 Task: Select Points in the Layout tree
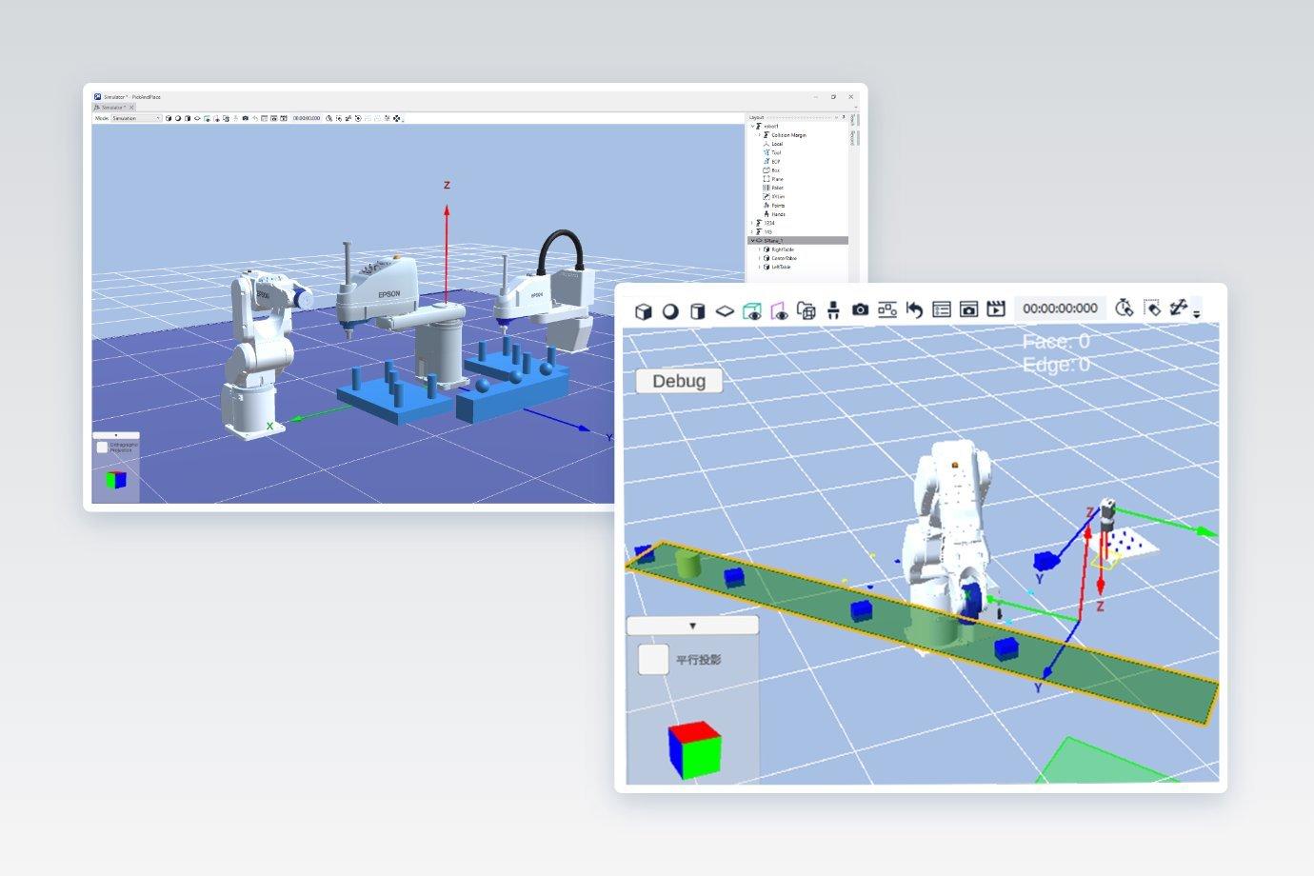[778, 206]
